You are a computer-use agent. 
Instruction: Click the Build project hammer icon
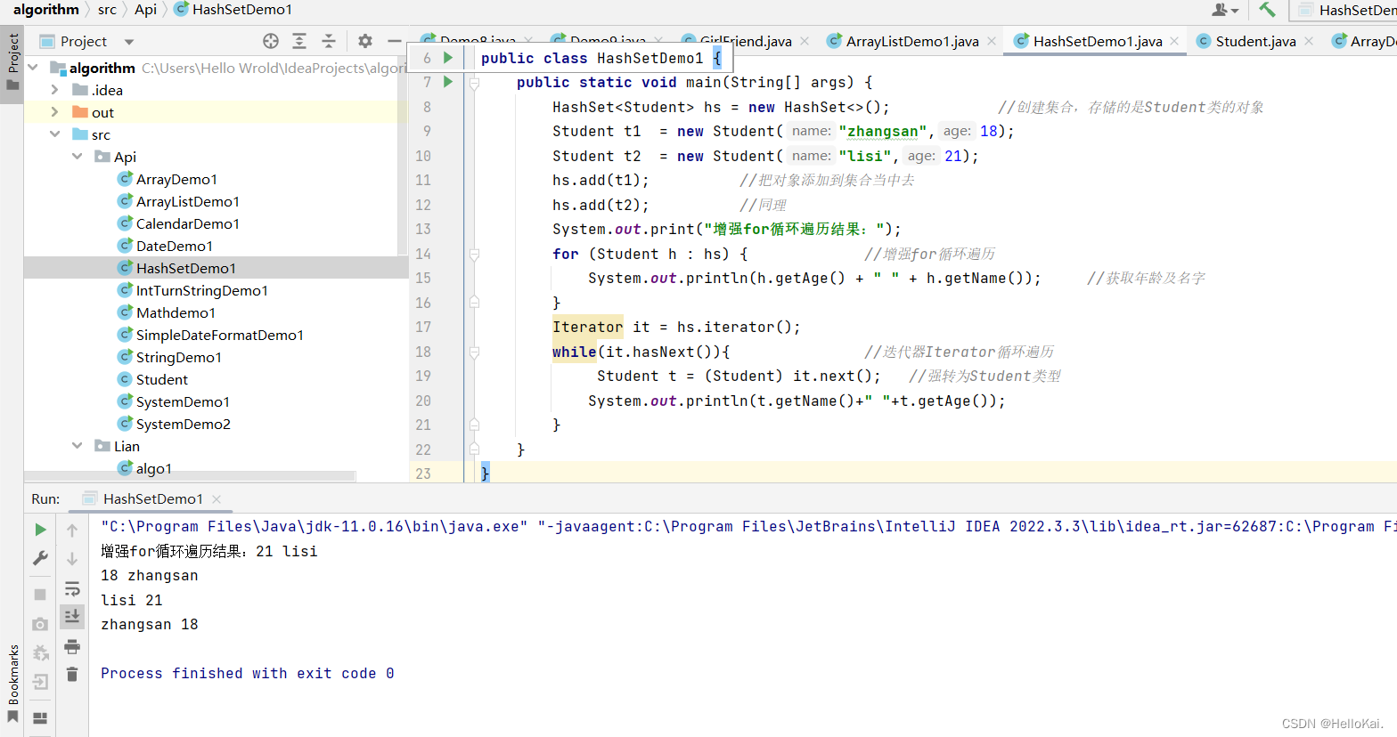(x=1267, y=10)
